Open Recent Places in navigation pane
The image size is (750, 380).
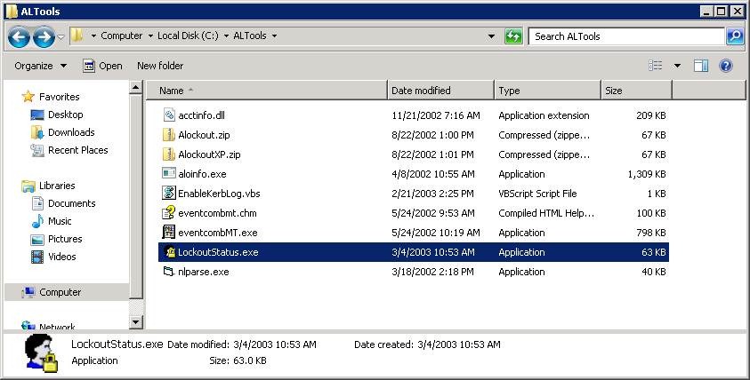(69, 150)
